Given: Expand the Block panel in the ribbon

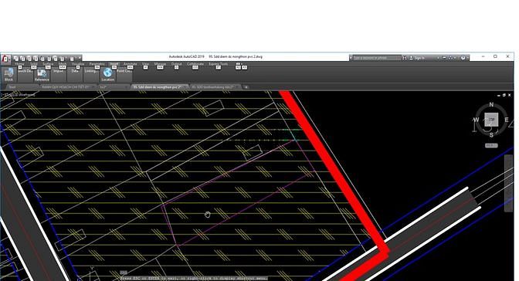Looking at the screenshot, I should coord(9,75).
